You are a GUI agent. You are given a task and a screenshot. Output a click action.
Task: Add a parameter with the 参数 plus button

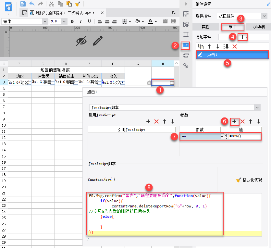click(x=234, y=121)
